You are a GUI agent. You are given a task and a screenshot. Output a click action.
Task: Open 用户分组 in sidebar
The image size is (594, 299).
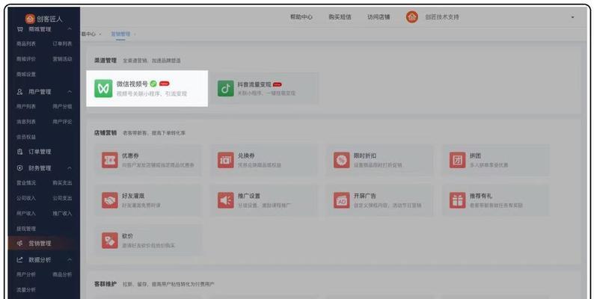(x=62, y=106)
